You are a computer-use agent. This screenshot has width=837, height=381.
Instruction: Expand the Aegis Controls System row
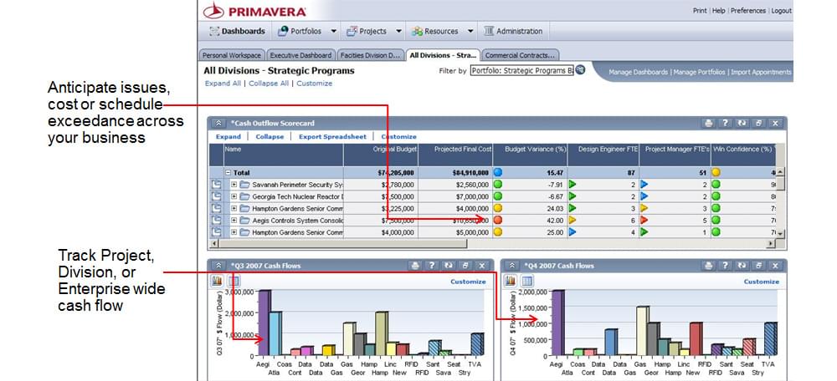coord(234,221)
